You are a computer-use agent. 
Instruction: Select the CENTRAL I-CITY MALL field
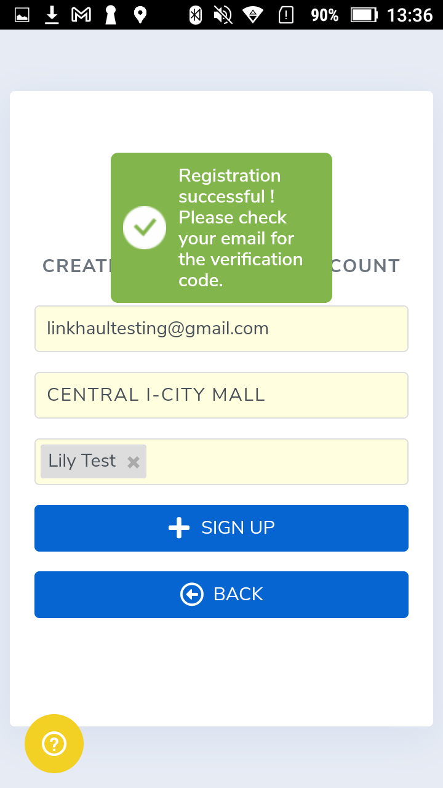click(x=221, y=395)
